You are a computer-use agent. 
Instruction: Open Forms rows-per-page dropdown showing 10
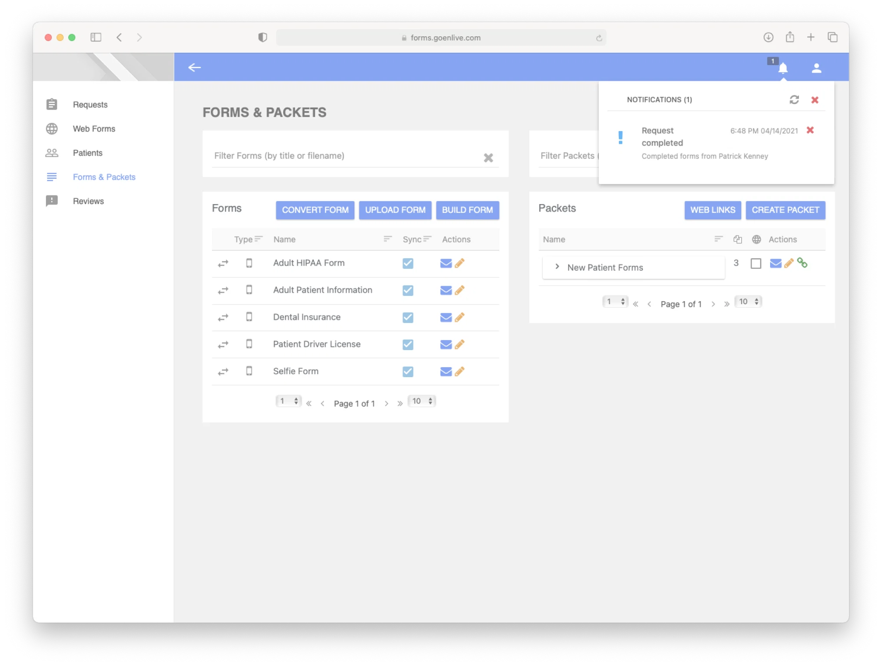click(x=422, y=401)
